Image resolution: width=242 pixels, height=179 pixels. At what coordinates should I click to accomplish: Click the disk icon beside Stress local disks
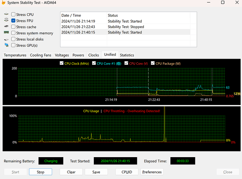point(6,39)
